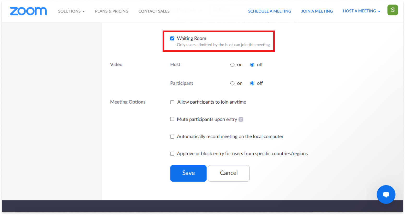
Task: Click CONTACT SALES in the navigation bar
Action: pos(154,11)
